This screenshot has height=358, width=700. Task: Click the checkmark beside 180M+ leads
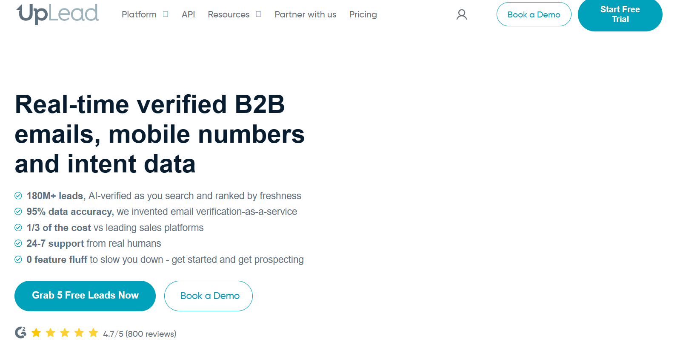(x=18, y=196)
